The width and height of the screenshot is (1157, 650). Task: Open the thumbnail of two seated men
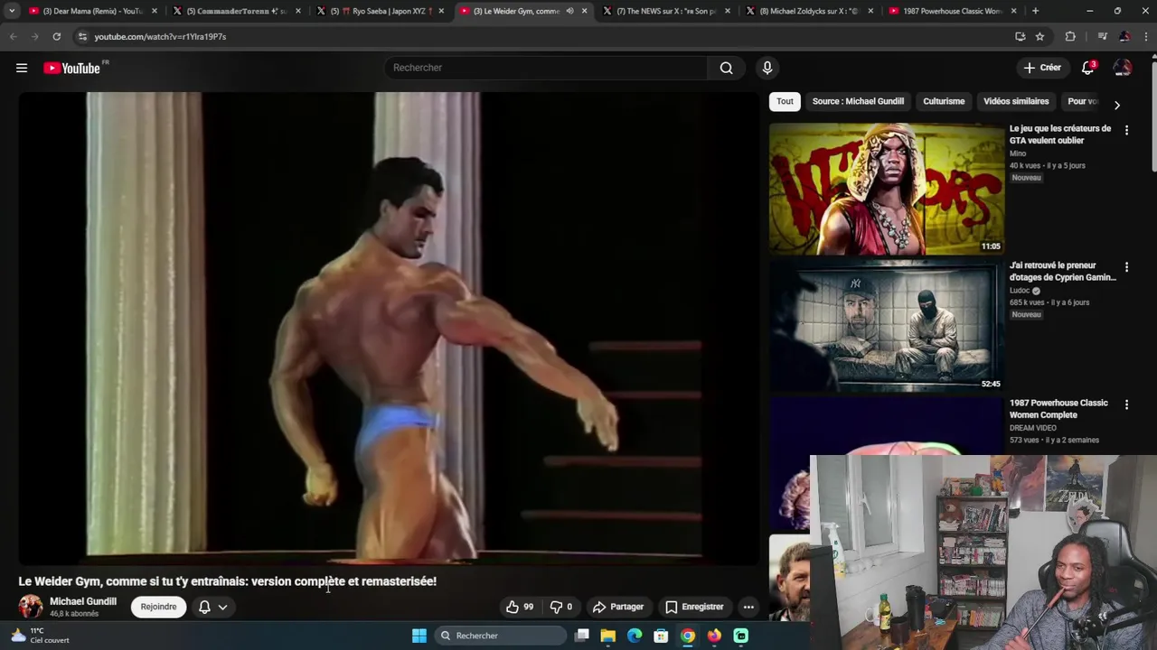(886, 326)
